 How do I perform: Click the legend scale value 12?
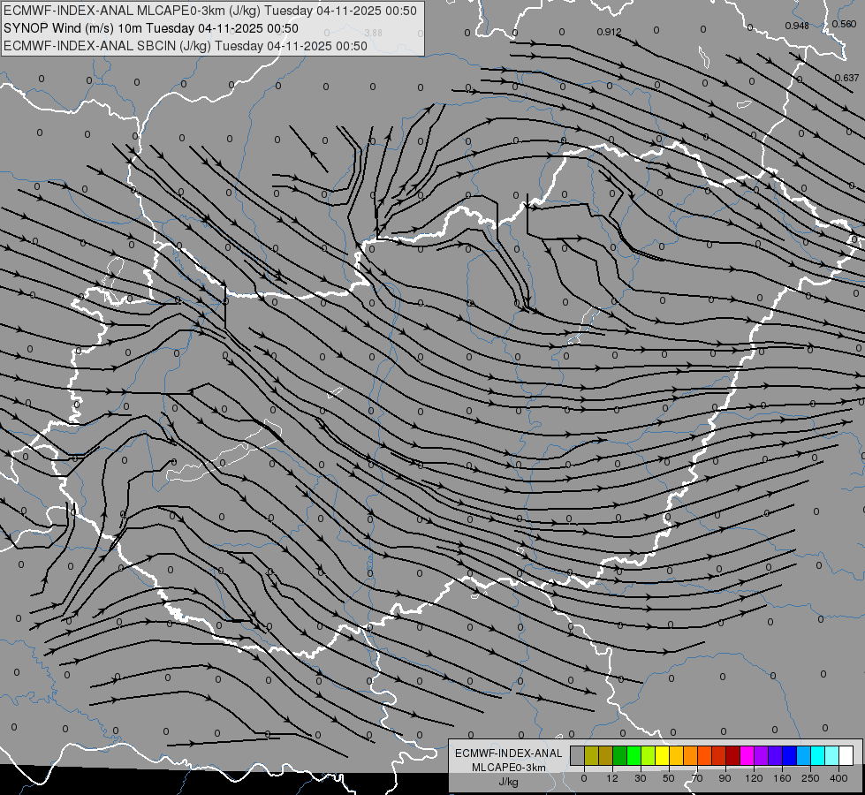(x=612, y=778)
